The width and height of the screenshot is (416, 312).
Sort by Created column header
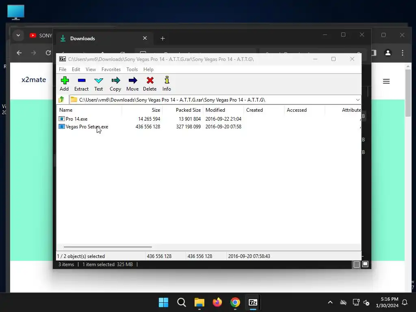point(264,110)
